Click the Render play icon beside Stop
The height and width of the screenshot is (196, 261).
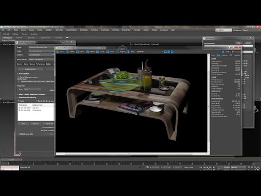coord(233,52)
